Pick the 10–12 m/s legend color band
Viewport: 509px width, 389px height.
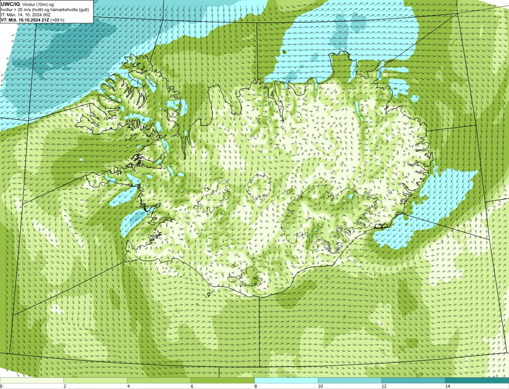[350, 380]
